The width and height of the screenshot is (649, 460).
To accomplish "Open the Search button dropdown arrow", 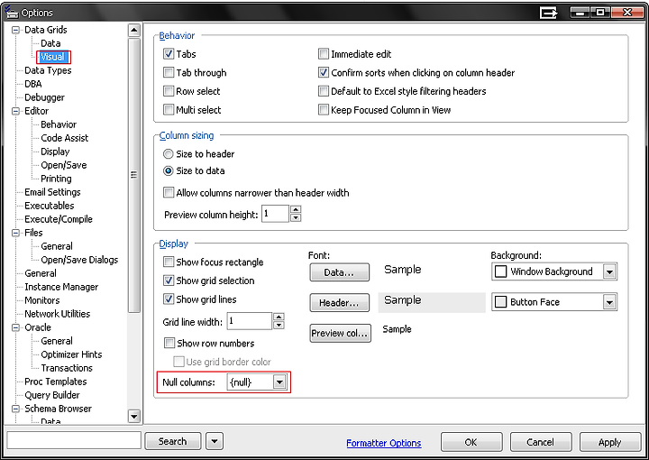I will click(x=215, y=441).
